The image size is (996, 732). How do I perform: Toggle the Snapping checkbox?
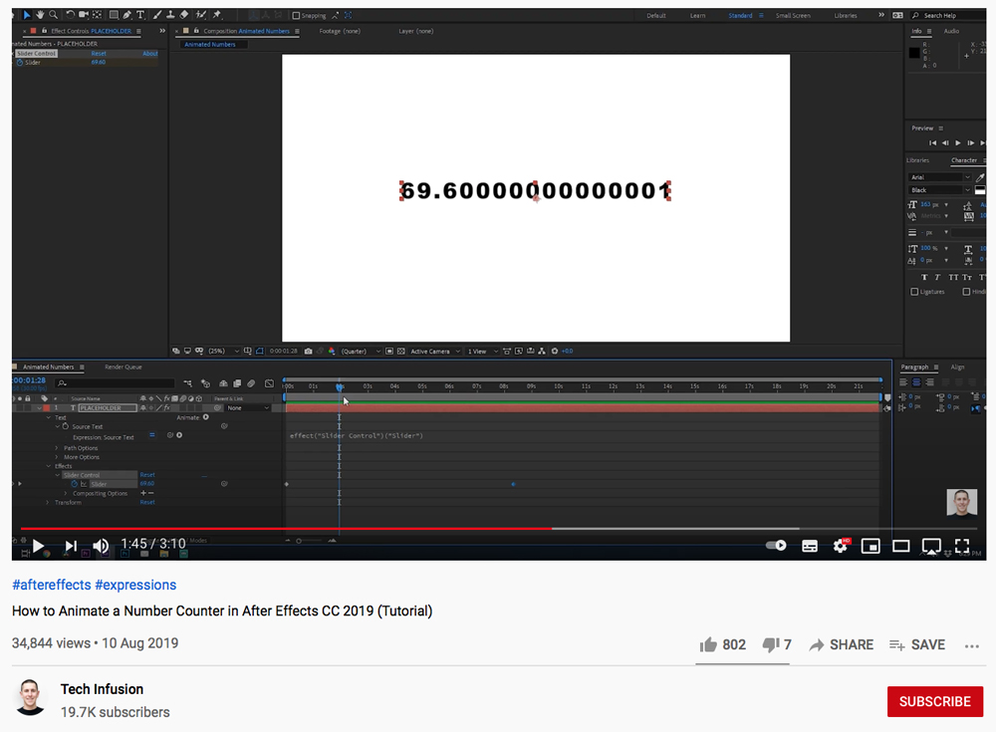click(296, 15)
